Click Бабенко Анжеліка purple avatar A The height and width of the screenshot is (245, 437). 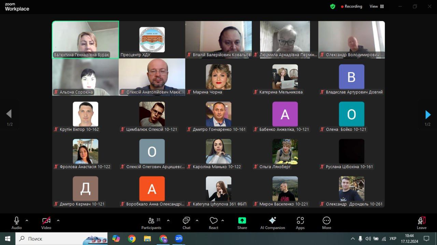point(285,114)
